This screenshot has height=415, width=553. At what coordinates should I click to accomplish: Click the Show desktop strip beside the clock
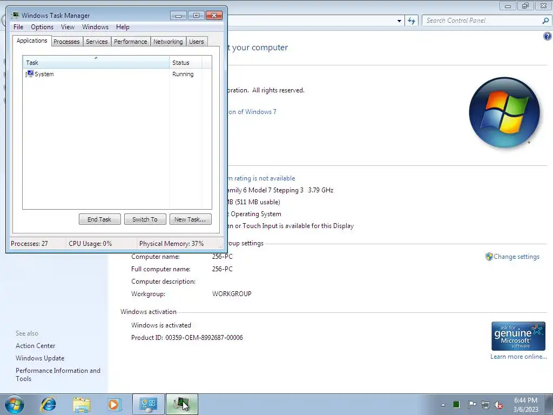(x=549, y=404)
